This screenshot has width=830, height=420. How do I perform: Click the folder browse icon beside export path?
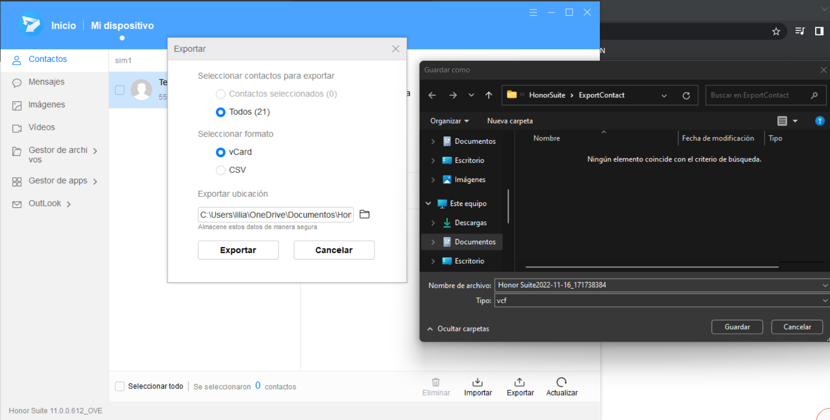[x=364, y=214]
